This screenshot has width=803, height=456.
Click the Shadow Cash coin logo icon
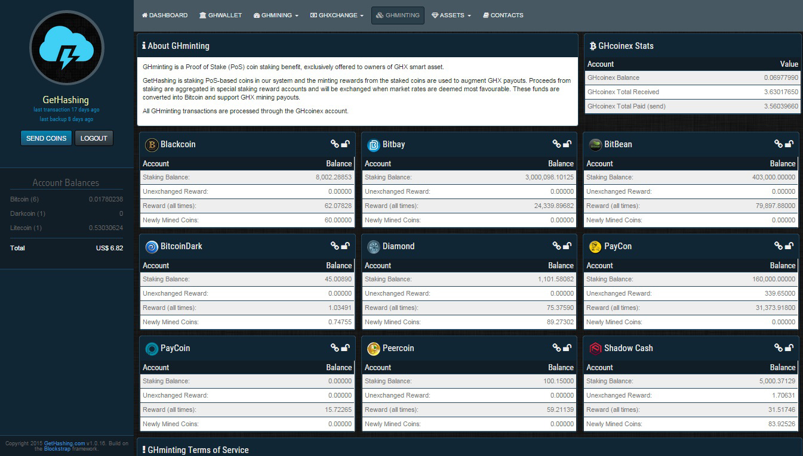click(x=595, y=348)
